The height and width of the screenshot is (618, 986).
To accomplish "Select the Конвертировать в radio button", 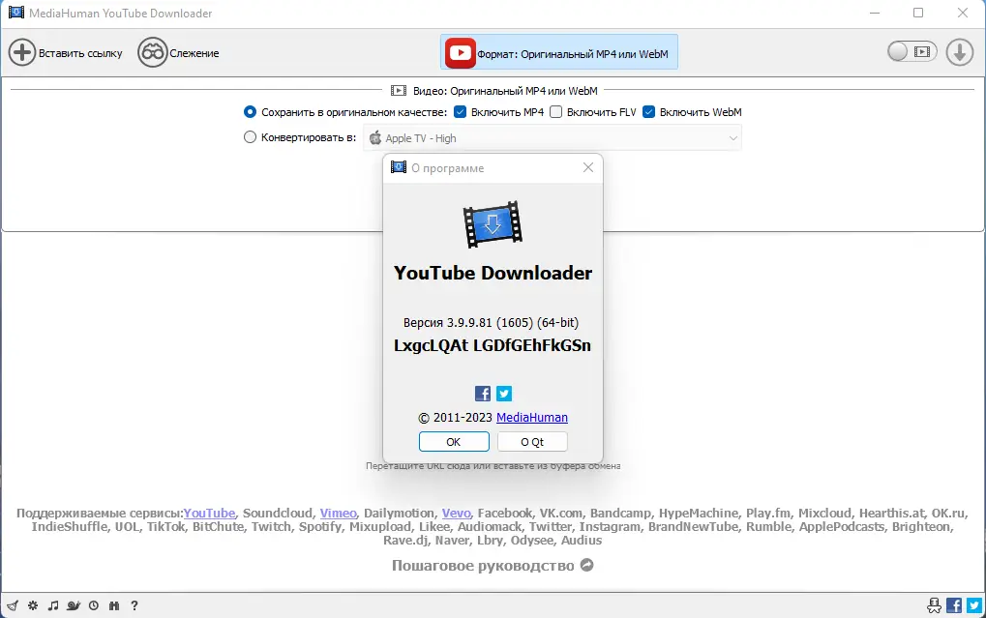I will click(250, 136).
